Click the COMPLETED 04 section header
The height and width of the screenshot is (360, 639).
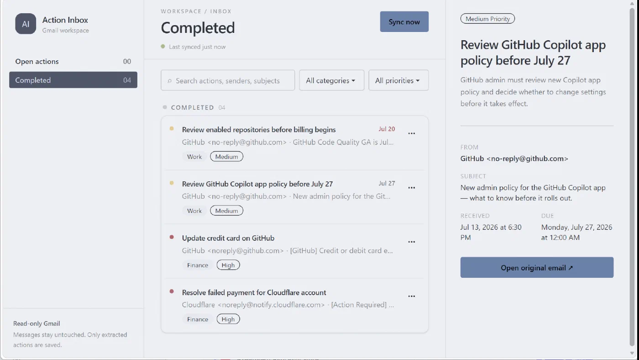(198, 108)
